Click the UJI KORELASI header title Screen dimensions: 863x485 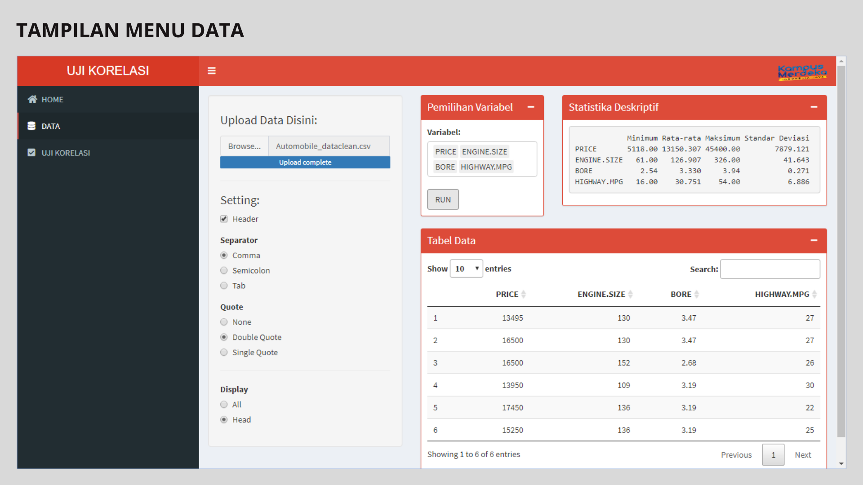tap(108, 71)
